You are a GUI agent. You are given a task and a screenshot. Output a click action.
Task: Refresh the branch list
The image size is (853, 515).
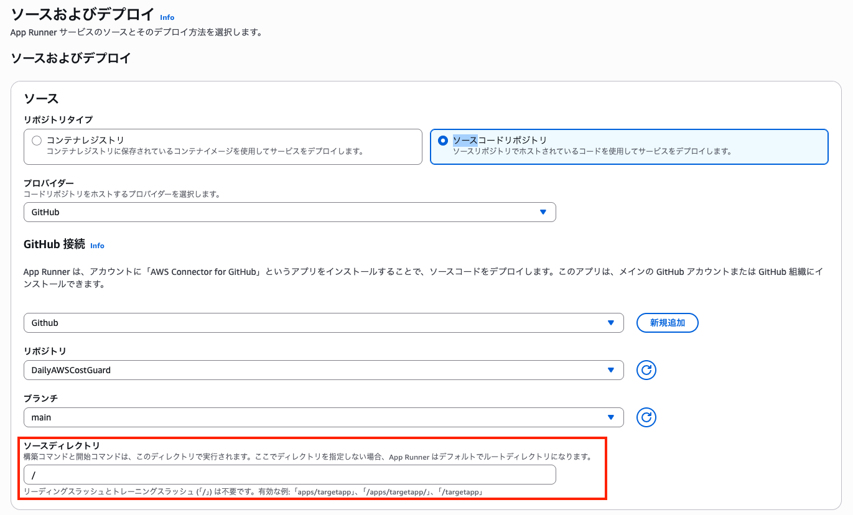coord(646,417)
